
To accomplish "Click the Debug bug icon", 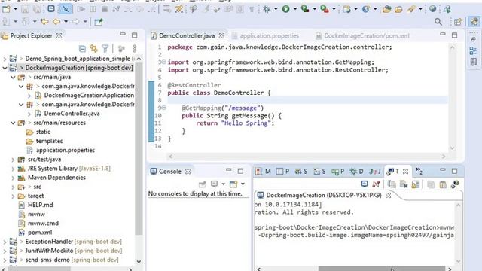I will [267, 9].
